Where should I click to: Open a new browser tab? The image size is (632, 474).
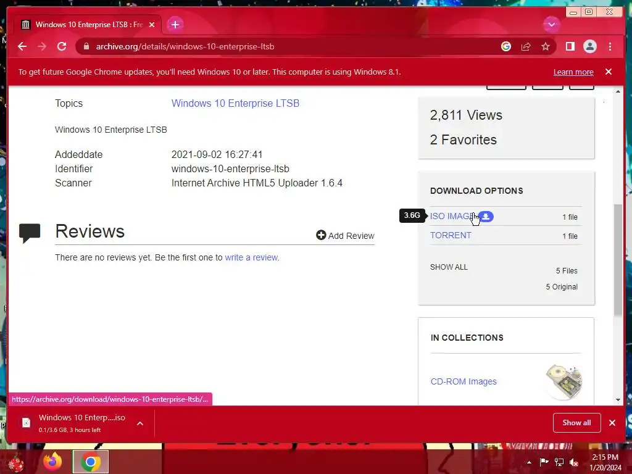(x=175, y=25)
